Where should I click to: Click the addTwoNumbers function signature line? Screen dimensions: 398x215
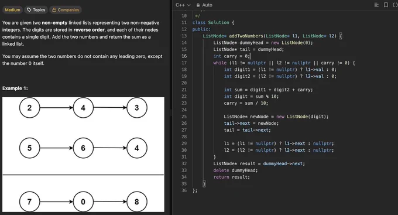click(x=272, y=36)
